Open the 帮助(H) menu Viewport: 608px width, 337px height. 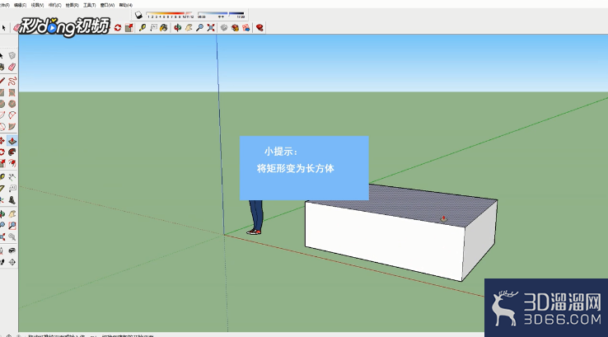coord(125,5)
